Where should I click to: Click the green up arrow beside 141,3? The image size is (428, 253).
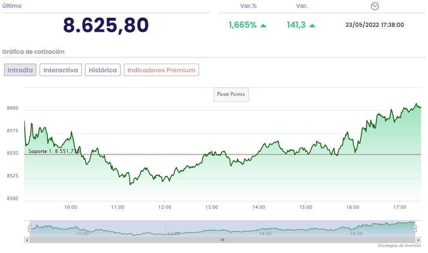[312, 25]
